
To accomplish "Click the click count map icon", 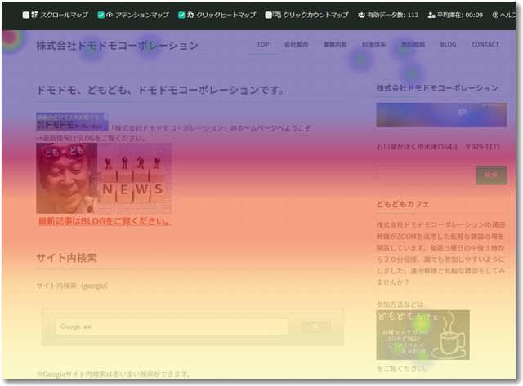I will [x=277, y=15].
